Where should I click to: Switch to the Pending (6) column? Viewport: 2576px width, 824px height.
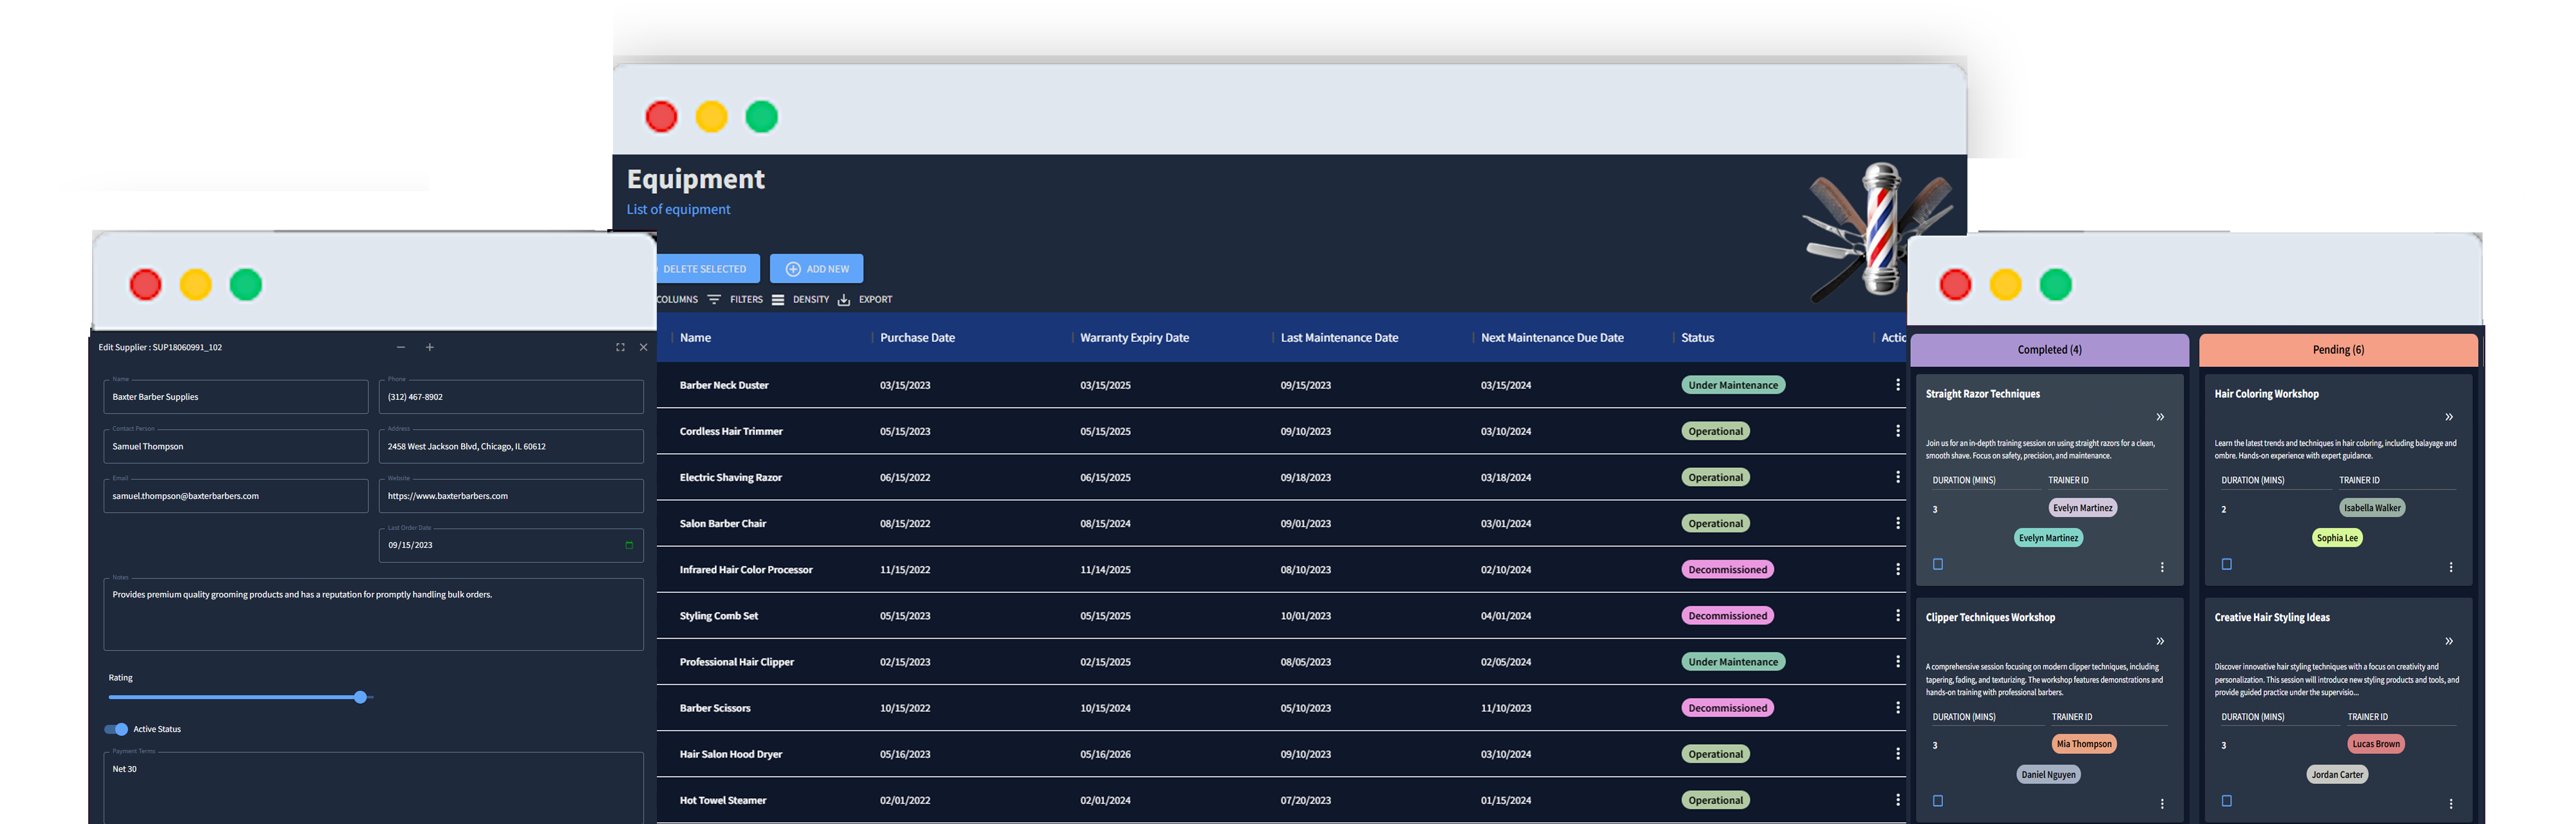(x=2337, y=349)
